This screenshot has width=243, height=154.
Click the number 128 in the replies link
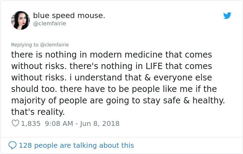click(x=25, y=145)
